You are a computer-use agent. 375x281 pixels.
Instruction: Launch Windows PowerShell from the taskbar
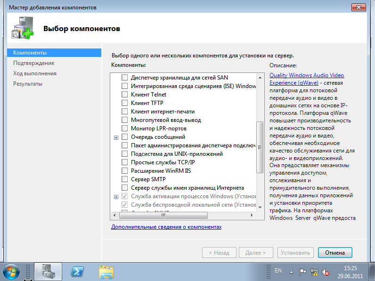click(77, 272)
